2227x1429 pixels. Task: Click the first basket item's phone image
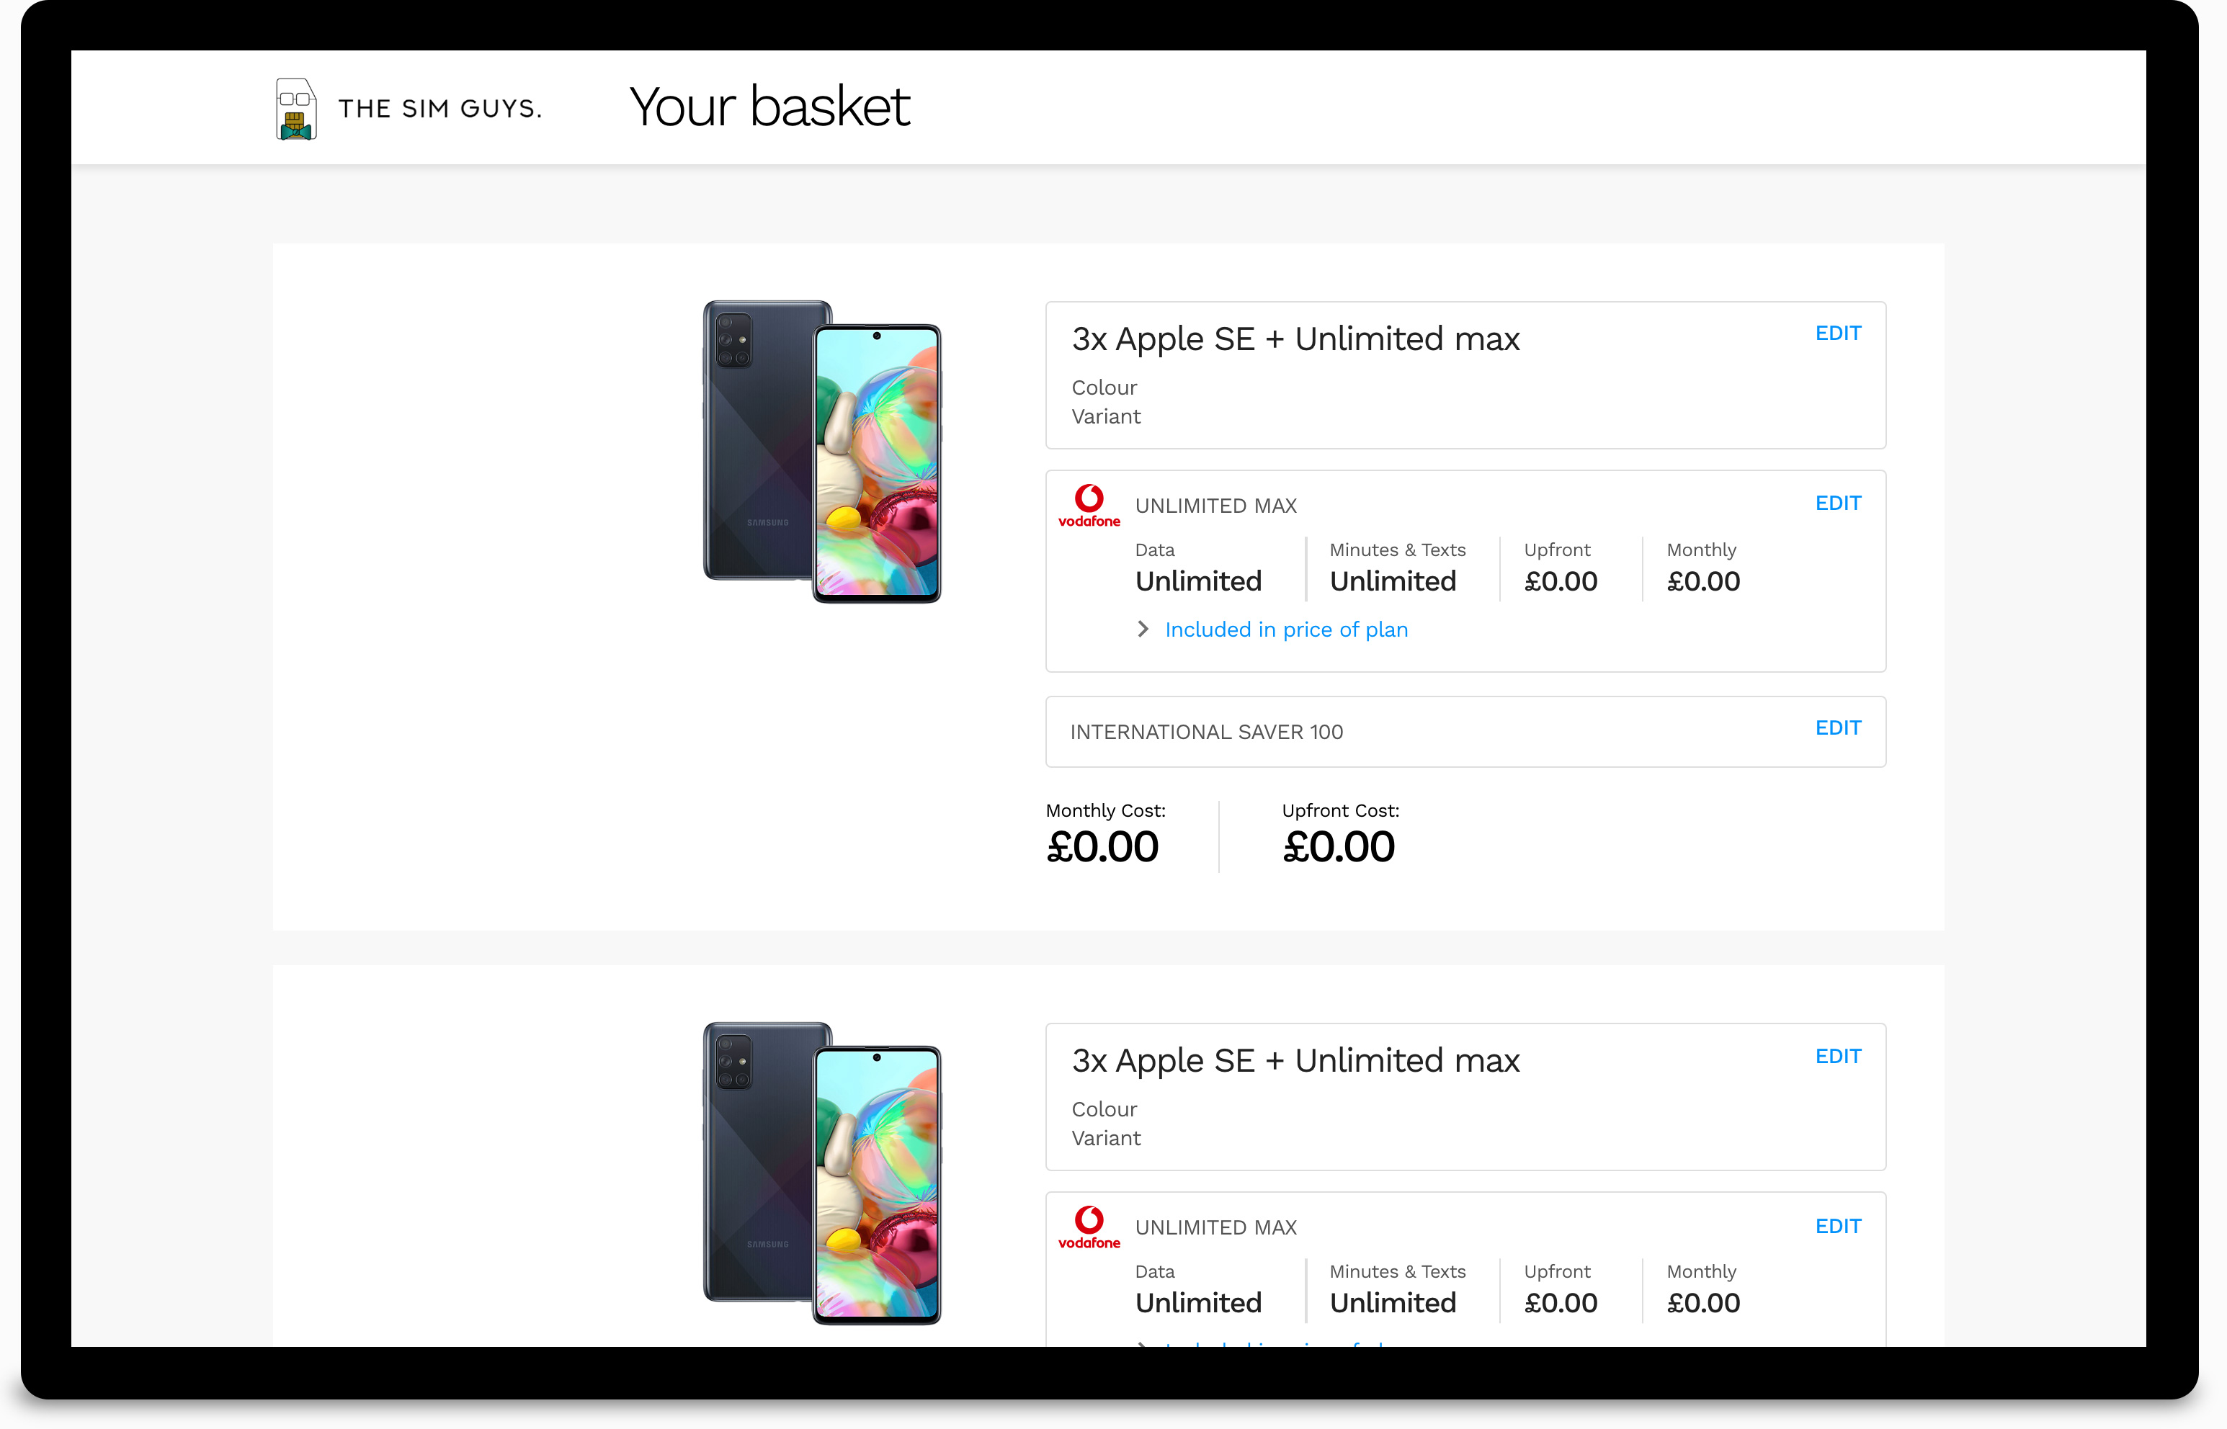click(x=822, y=452)
